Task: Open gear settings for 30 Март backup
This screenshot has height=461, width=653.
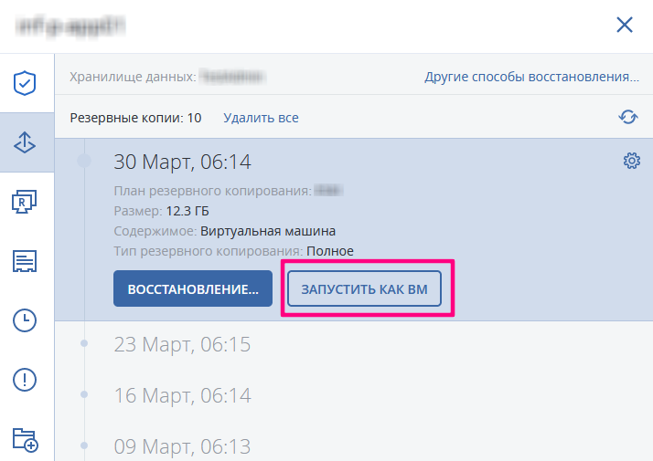Action: (x=632, y=161)
